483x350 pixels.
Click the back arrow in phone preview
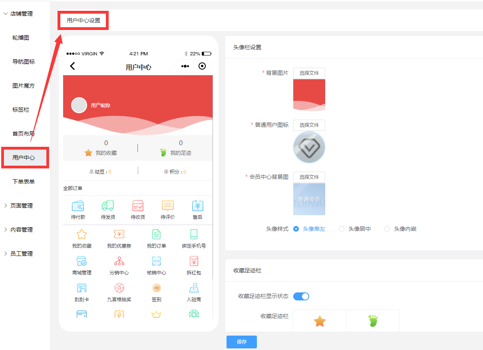(72, 66)
